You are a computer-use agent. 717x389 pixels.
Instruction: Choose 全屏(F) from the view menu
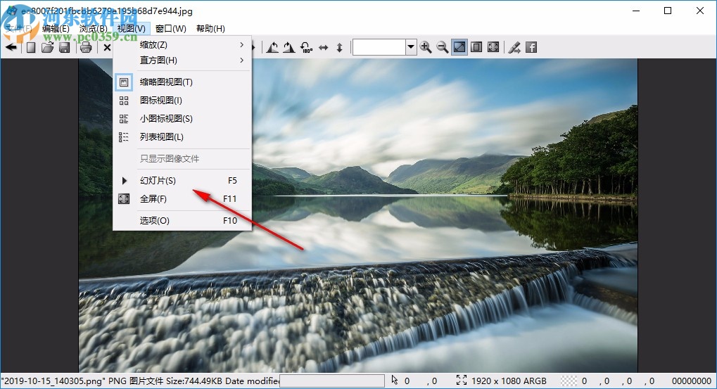182,199
